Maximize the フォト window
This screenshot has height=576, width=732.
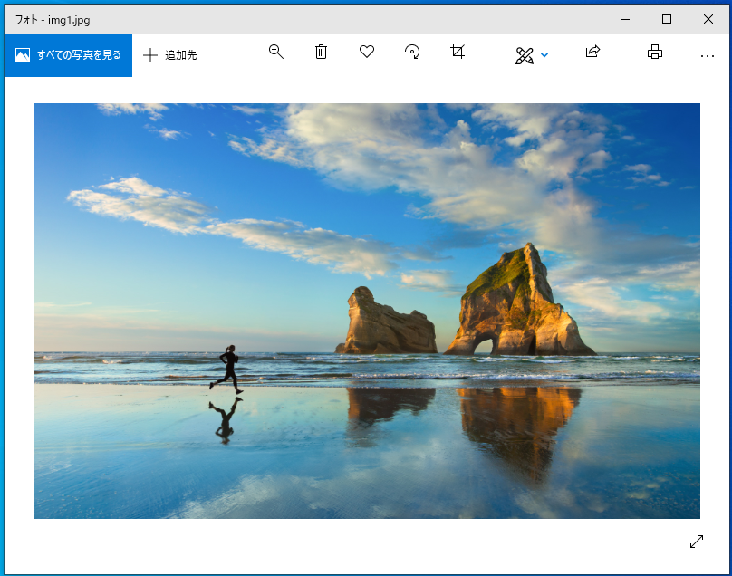[667, 20]
